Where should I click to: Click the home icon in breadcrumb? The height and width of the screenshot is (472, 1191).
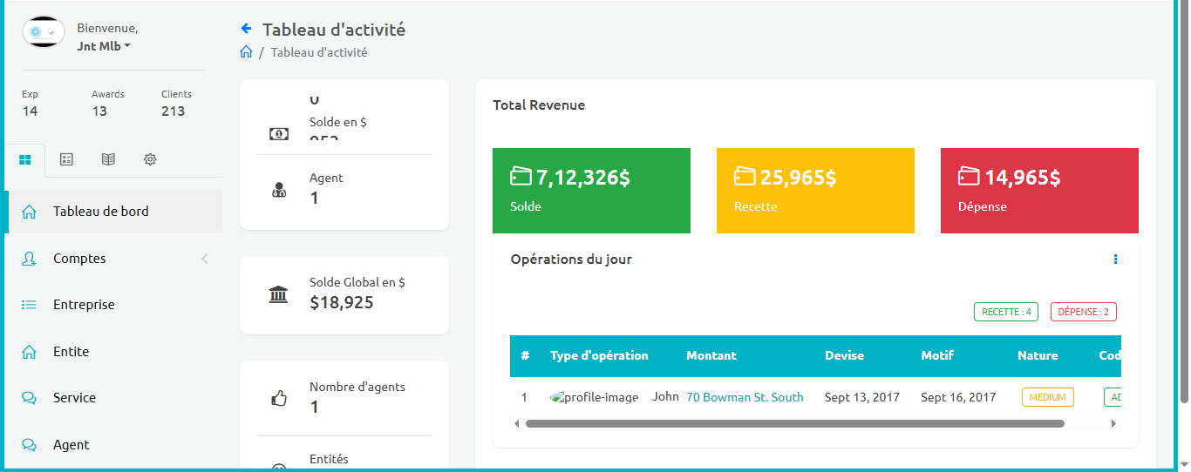[x=246, y=52]
